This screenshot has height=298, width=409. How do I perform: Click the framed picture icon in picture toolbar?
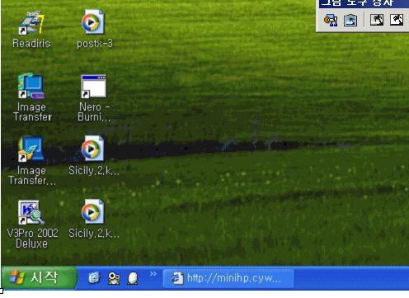click(350, 21)
